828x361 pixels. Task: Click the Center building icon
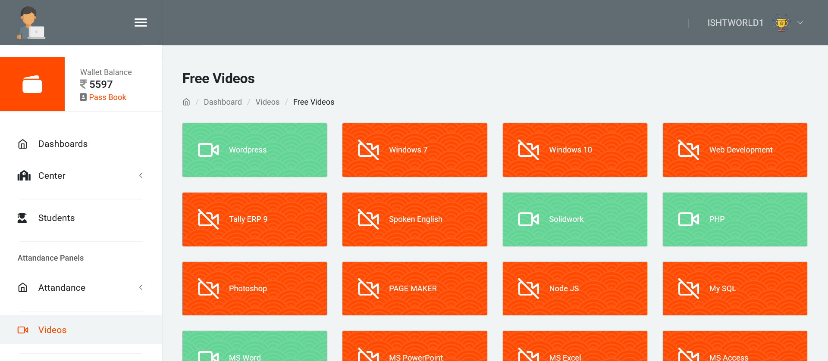[x=24, y=175]
